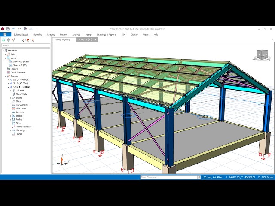Select Frame Members in the tree
This screenshot has height=206, width=275.
pos(24,127)
